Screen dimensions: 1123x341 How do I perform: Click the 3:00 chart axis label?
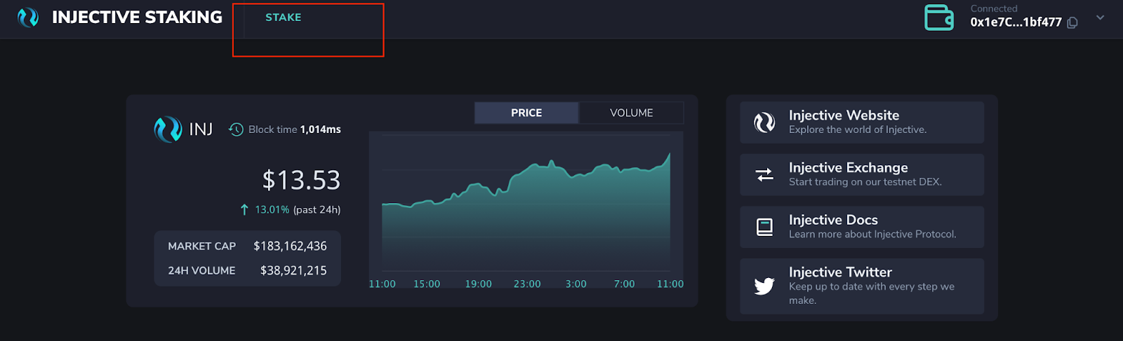point(576,284)
